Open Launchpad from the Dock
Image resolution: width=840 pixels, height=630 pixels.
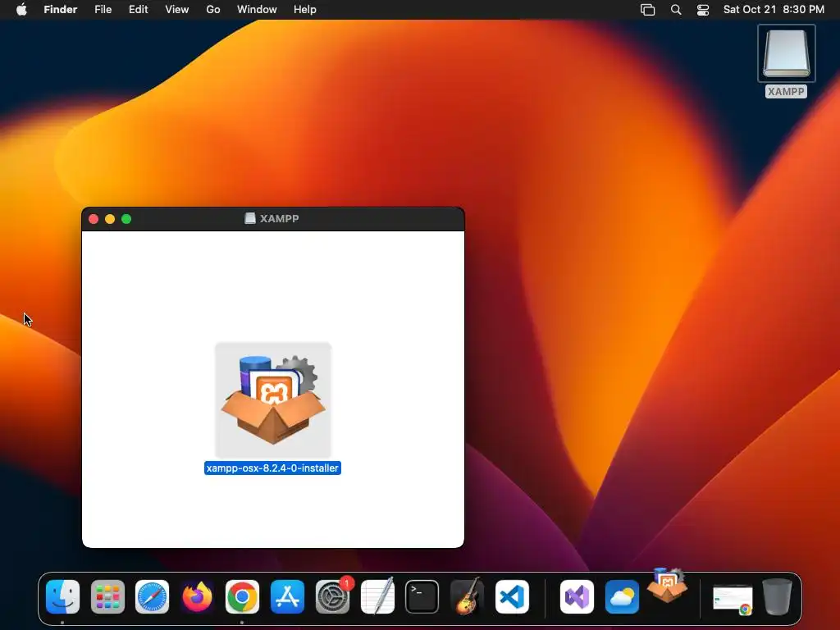tap(107, 597)
